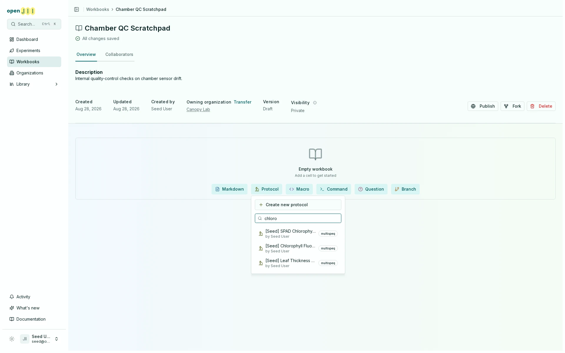This screenshot has width=565, height=353.
Task: Click the Dashboard grid icon
Action: pyautogui.click(x=12, y=39)
